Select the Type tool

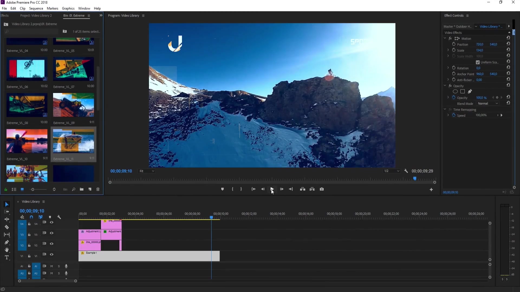click(7, 257)
